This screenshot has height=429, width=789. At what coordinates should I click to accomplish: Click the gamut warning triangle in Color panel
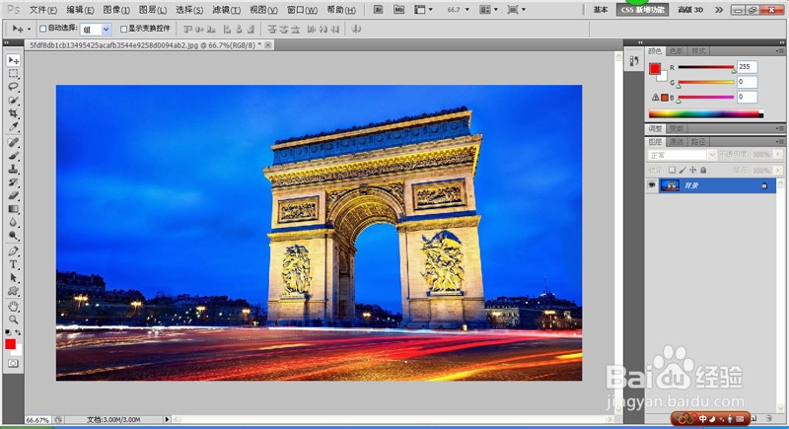655,97
